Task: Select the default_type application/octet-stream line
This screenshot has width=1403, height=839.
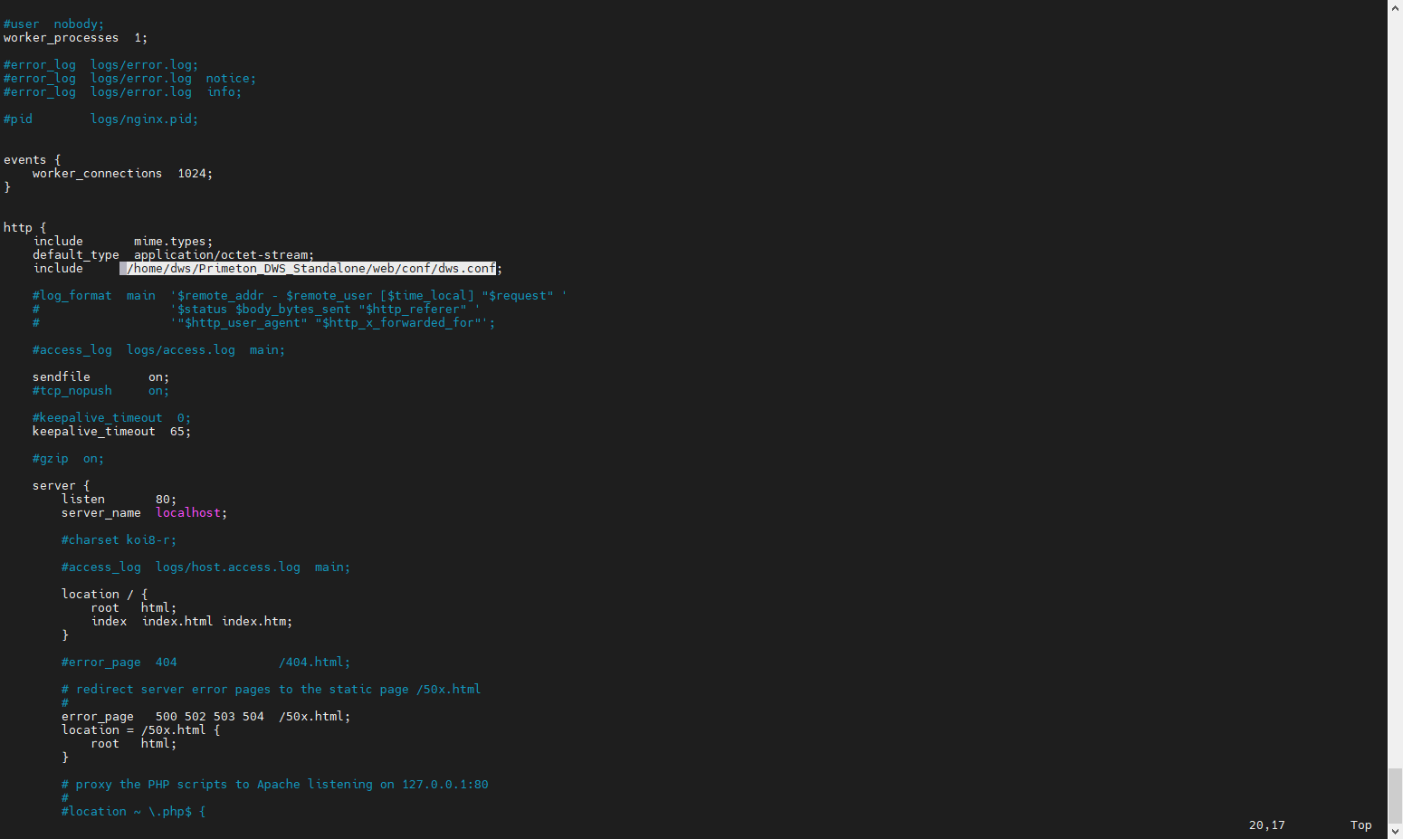Action: click(172, 254)
